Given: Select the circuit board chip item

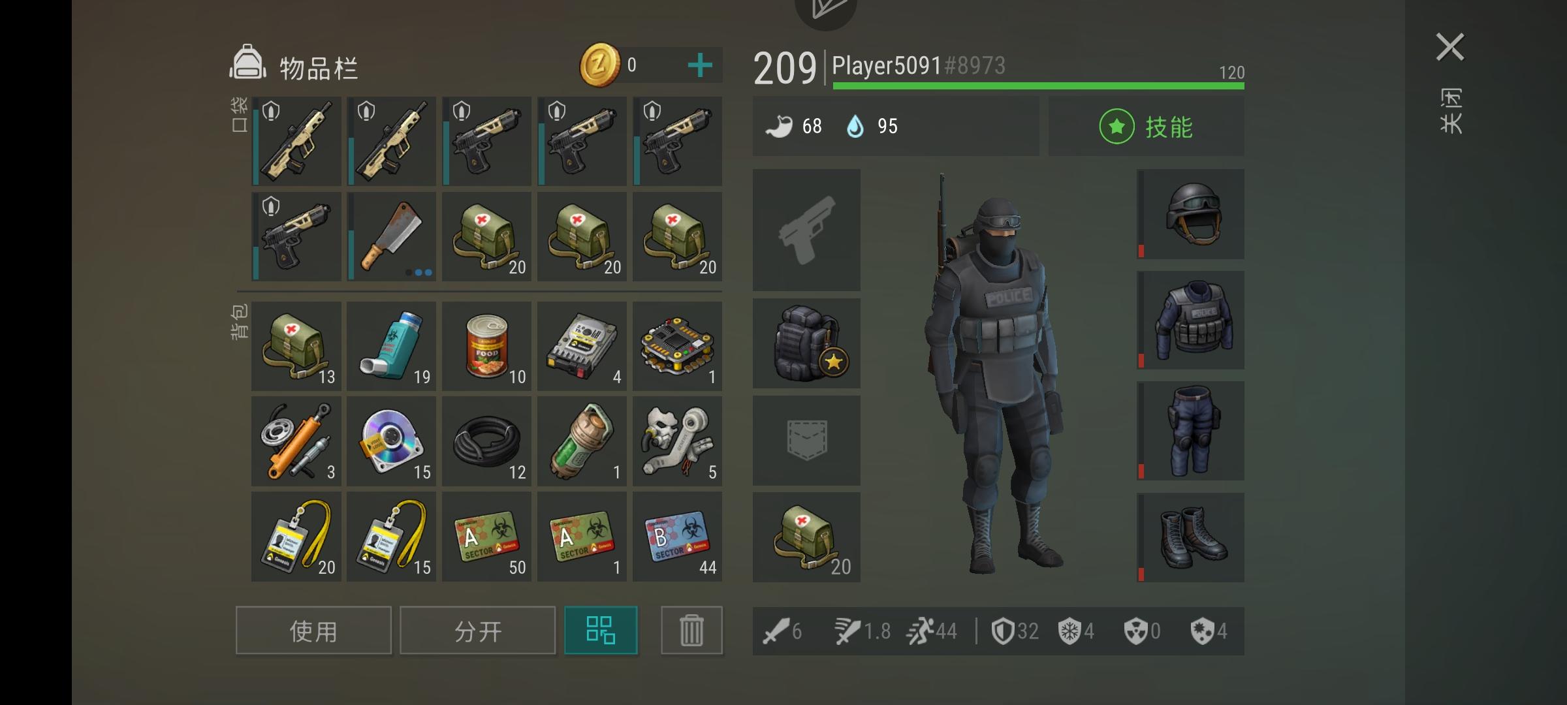Looking at the screenshot, I should (x=678, y=346).
